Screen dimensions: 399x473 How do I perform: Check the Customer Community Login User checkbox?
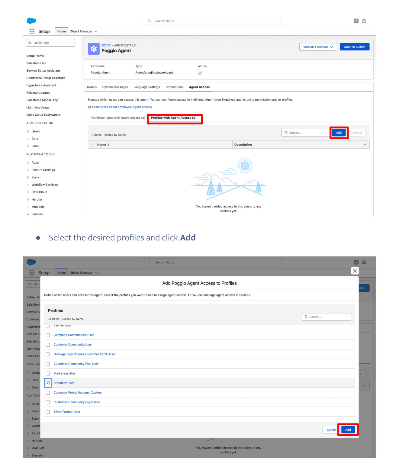(x=48, y=402)
